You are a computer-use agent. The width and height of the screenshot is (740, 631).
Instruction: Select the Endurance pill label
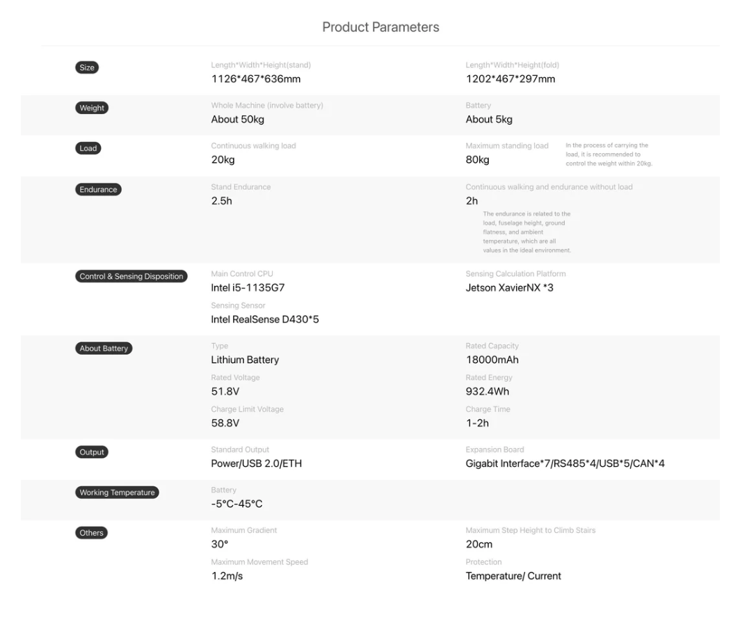click(98, 189)
